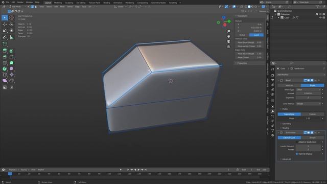This screenshot has height=184, width=327.
Task: Toggle Cube render camera icon in outliner
Action: coord(324,18)
